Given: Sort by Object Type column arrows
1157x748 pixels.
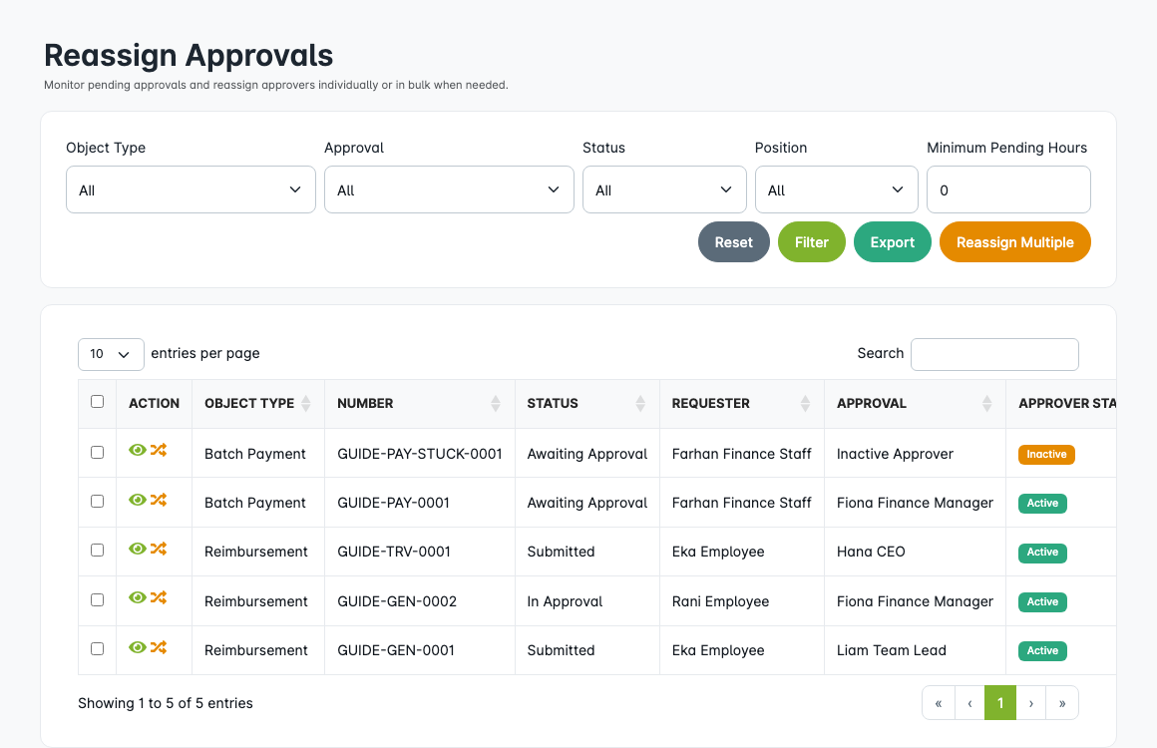Looking at the screenshot, I should click(306, 404).
